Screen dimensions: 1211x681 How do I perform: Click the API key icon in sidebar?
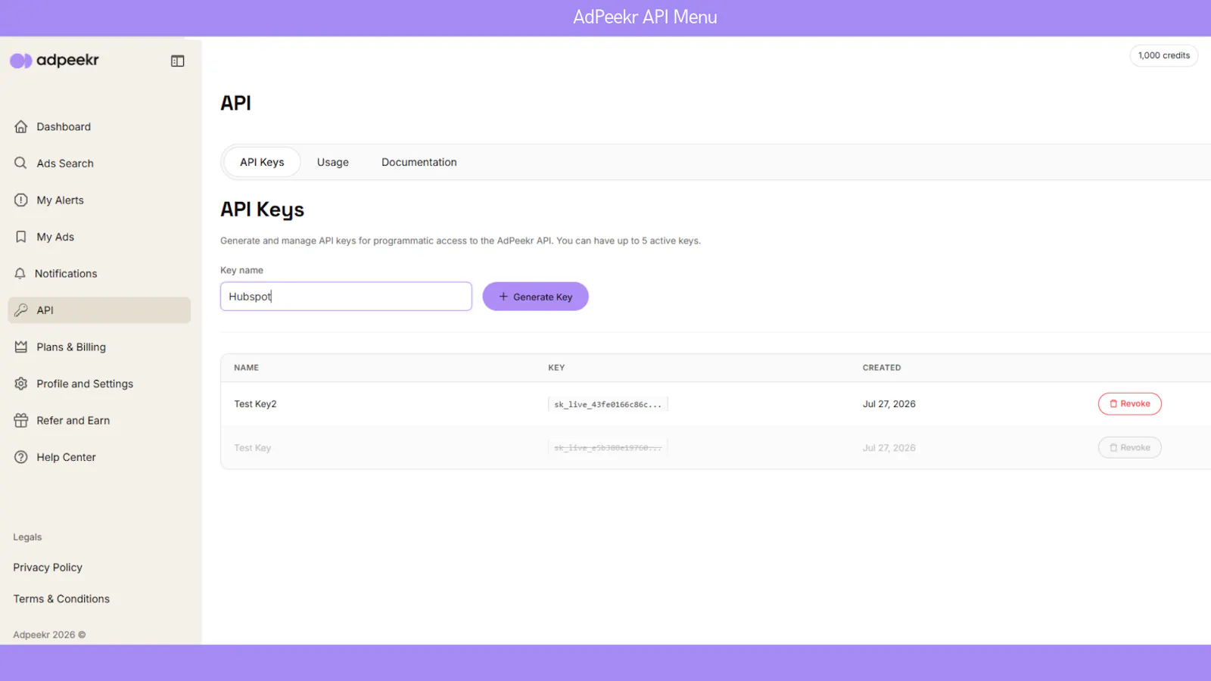(x=21, y=310)
